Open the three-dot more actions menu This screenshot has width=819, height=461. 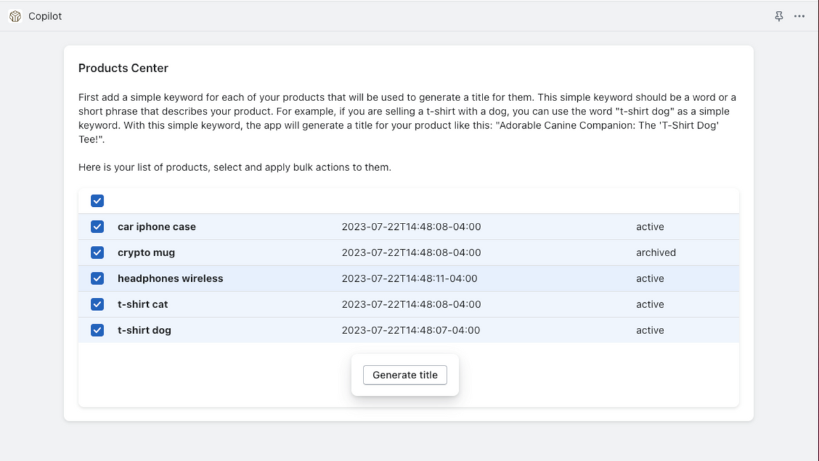(799, 16)
